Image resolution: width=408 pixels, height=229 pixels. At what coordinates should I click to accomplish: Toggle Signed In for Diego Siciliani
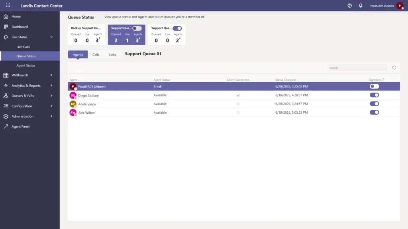point(374,95)
